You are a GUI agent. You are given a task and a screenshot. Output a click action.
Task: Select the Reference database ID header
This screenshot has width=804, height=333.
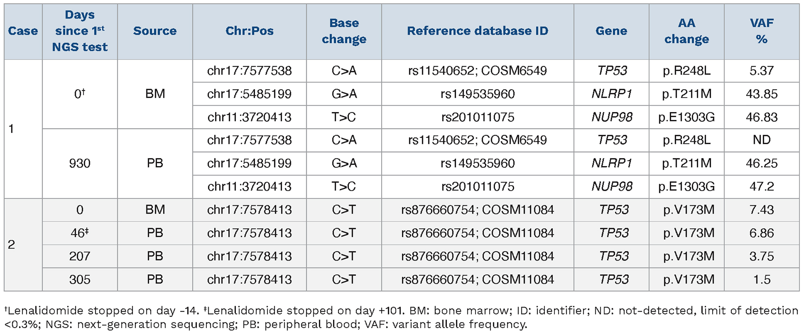[477, 31]
